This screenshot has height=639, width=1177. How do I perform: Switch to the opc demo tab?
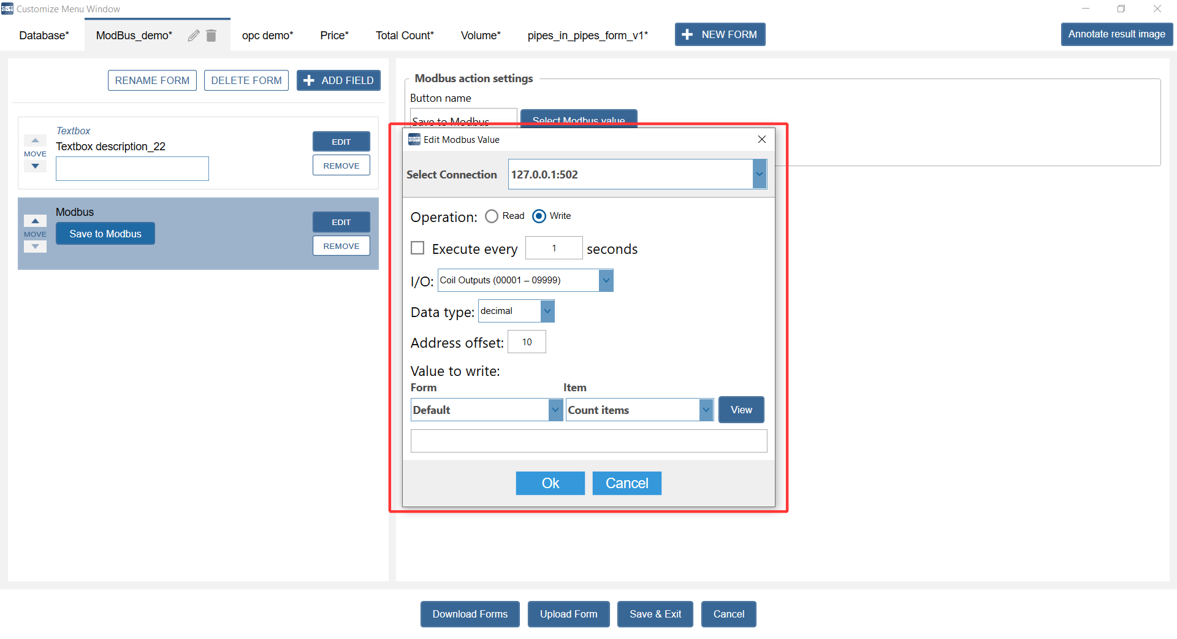267,36
